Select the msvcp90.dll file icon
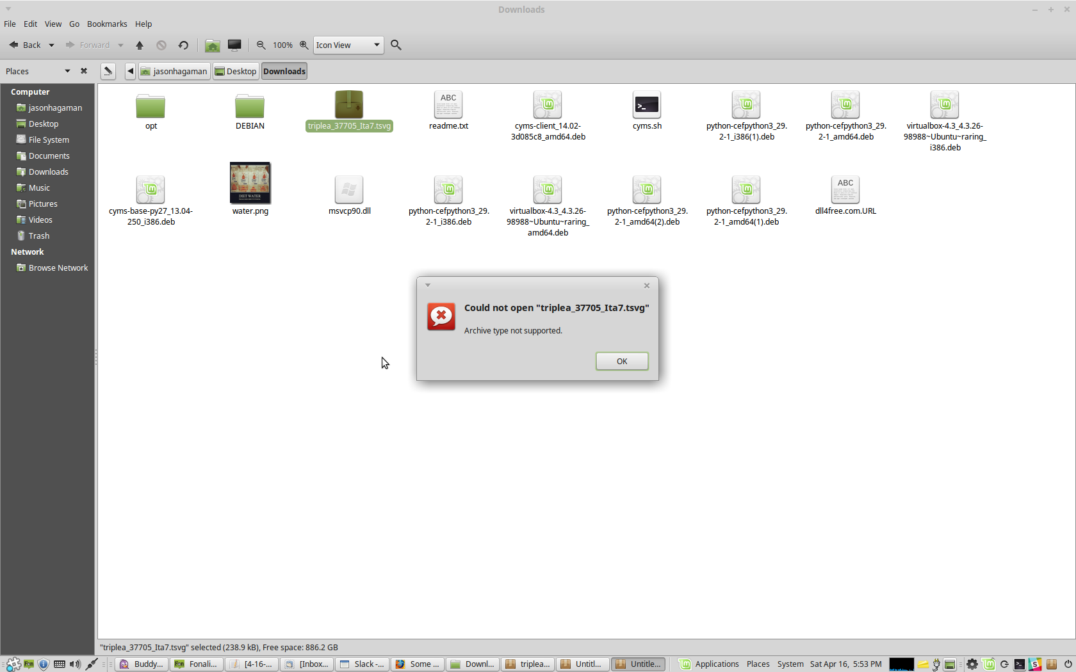1076x672 pixels. (x=349, y=189)
